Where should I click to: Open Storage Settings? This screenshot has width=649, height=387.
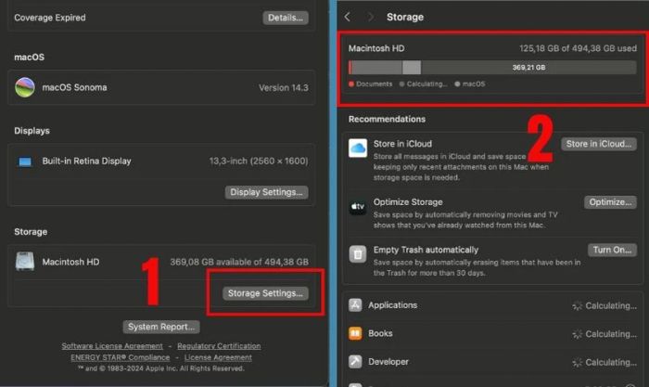coord(265,293)
